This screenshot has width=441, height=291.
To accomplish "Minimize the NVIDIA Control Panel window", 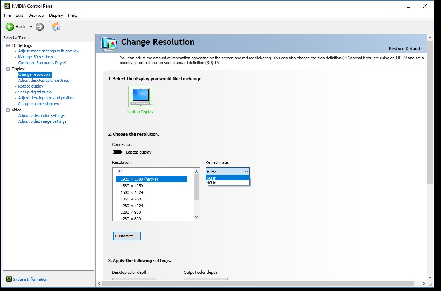I will pos(392,6).
